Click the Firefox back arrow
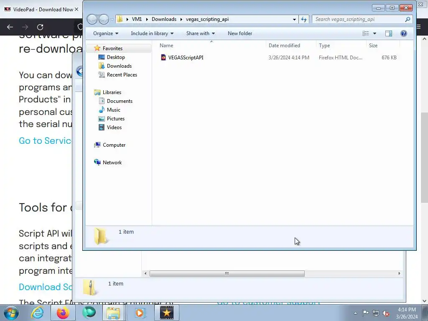This screenshot has height=321, width=428. (10, 27)
